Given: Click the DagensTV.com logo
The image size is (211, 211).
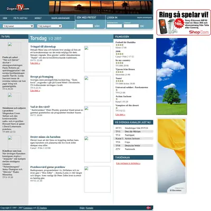Looking at the screenshot, I should tap(18, 8).
